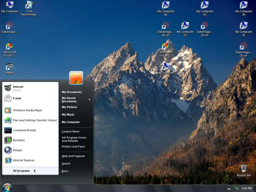
Task: Open Help and Support
Action: point(73,156)
